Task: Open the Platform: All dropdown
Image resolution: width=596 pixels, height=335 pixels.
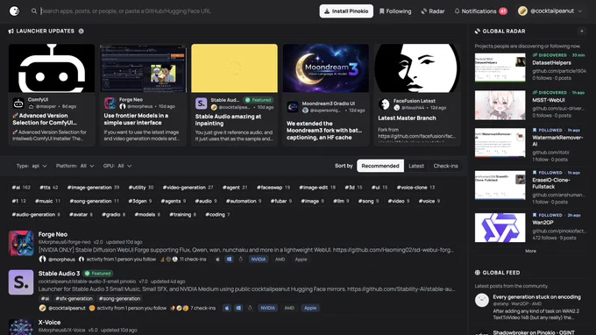Action: pyautogui.click(x=74, y=166)
